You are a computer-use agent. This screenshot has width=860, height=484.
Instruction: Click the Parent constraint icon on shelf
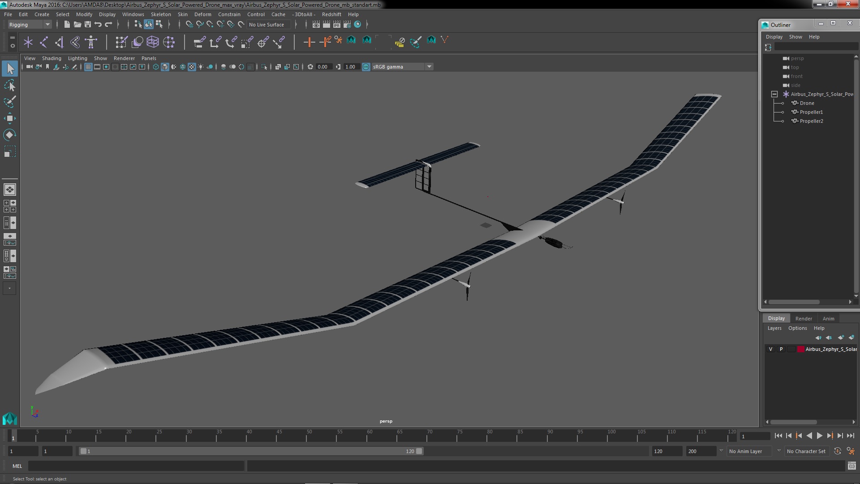click(199, 42)
